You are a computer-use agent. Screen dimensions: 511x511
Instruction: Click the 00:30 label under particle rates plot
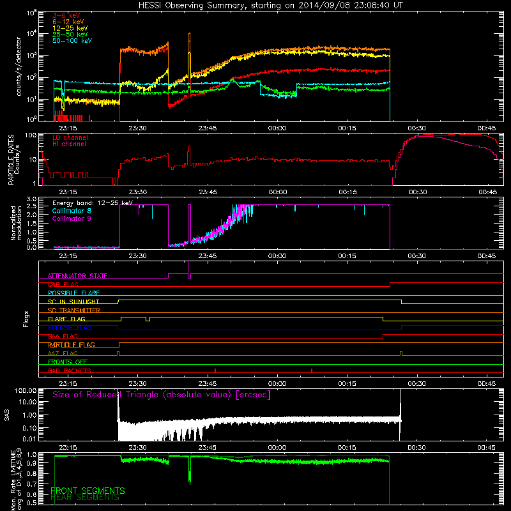coord(418,192)
